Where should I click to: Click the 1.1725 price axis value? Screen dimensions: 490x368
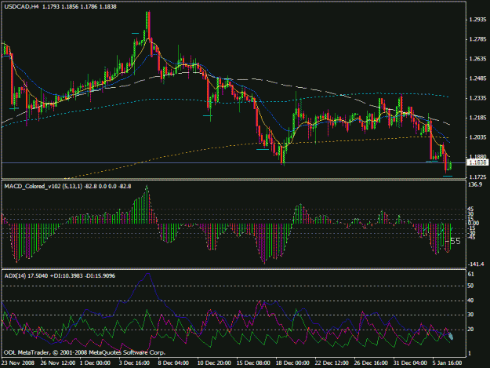tap(477, 177)
